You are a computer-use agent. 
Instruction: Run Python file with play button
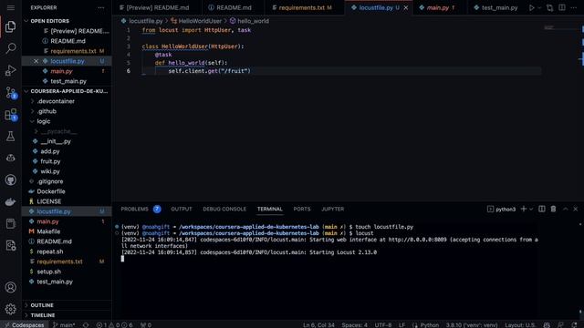531,7
